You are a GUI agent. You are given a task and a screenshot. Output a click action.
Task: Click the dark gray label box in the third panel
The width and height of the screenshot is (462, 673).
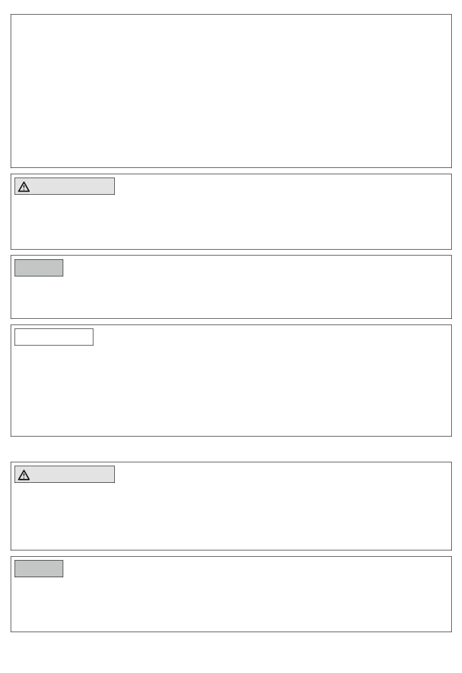pos(39,268)
